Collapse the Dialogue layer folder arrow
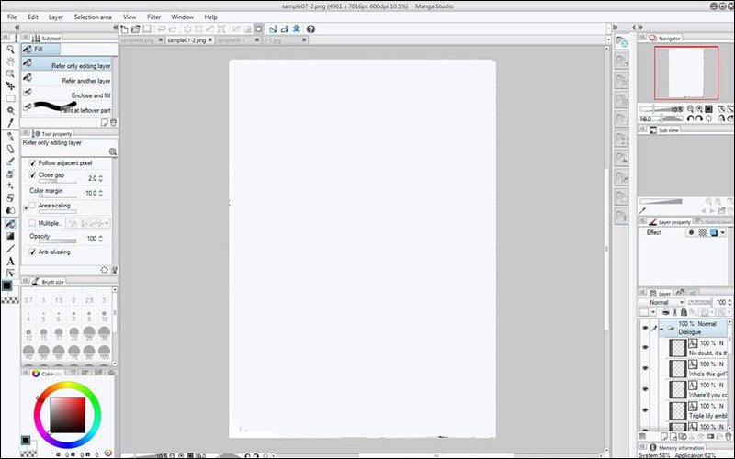 661,330
